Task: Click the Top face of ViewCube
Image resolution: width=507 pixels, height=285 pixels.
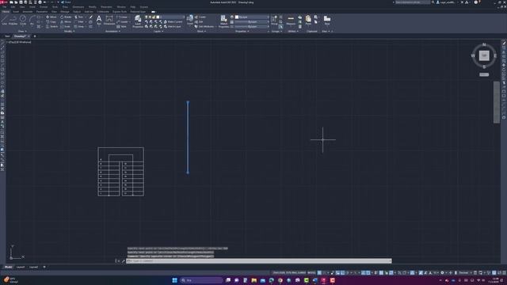Action: pos(484,55)
